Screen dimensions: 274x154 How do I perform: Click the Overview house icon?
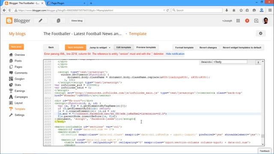pyautogui.click(x=11, y=55)
